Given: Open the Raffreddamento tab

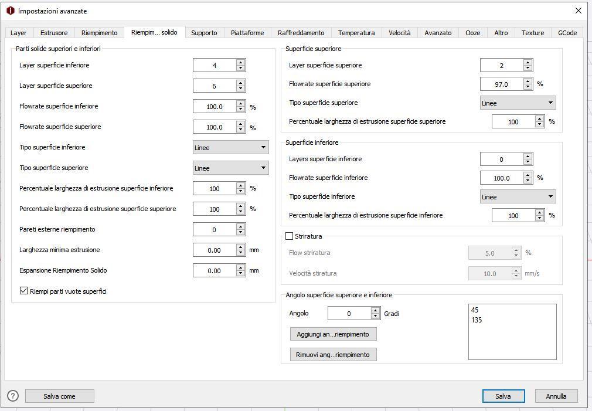Looking at the screenshot, I should [301, 33].
